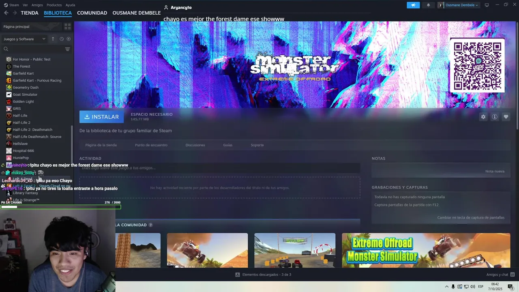Click the HuniePop game icon
This screenshot has width=519, height=292.
coord(9,158)
